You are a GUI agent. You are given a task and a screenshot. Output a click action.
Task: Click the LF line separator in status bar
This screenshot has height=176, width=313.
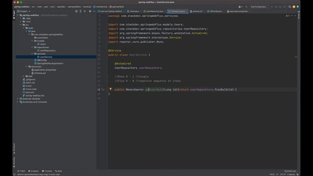pos(277,175)
